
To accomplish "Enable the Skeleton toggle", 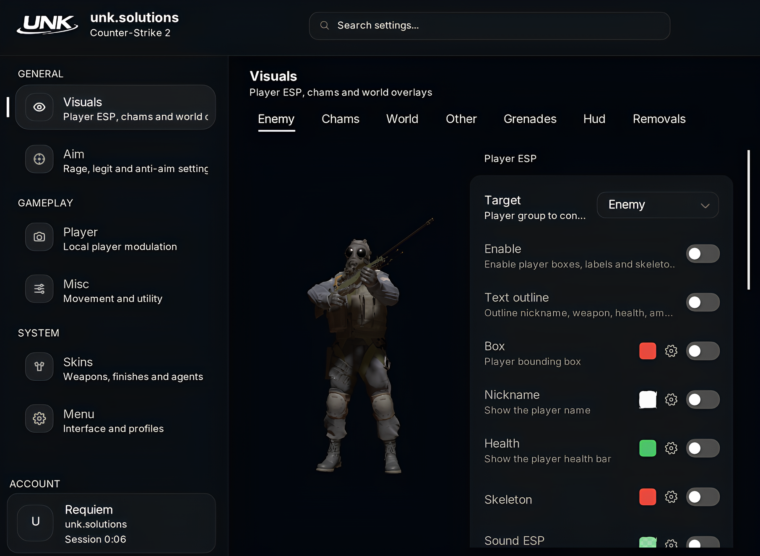I will [703, 497].
